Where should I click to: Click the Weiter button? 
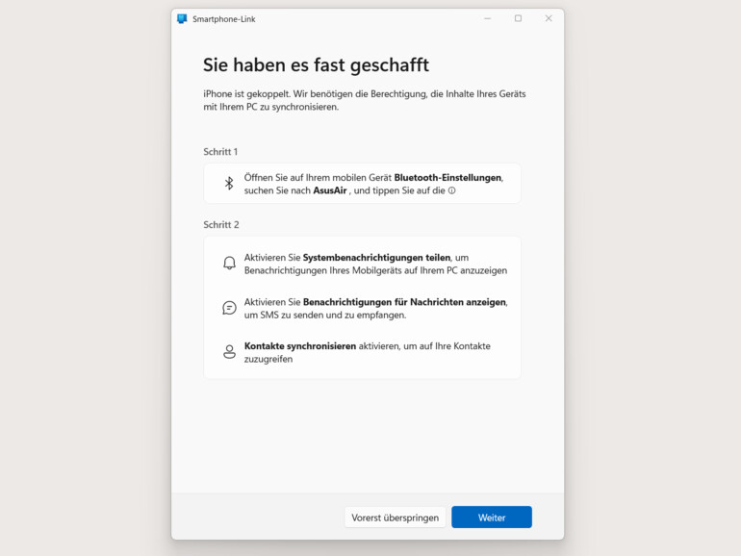point(492,518)
